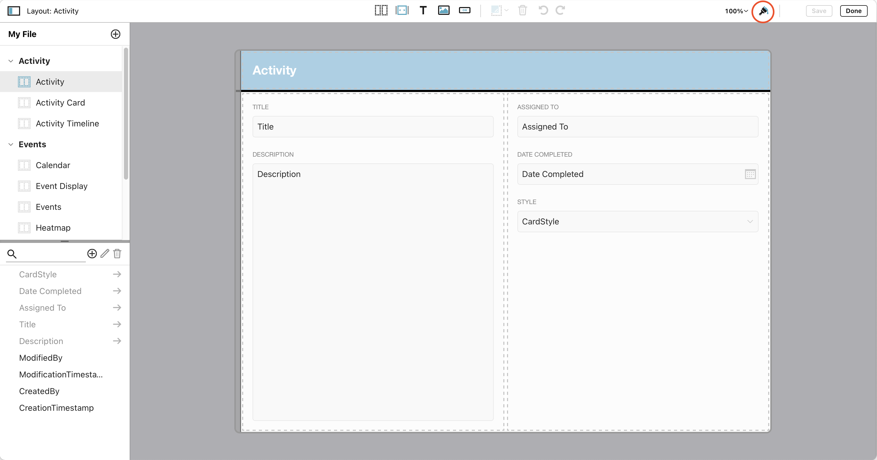Click inside the field search box
This screenshot has height=460, width=877.
[x=48, y=254]
